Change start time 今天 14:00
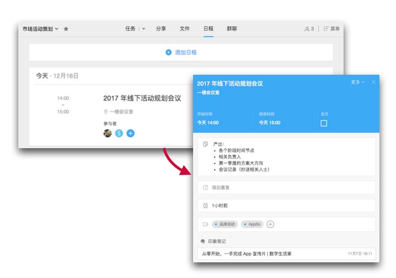The height and width of the screenshot is (278, 396). coord(208,123)
